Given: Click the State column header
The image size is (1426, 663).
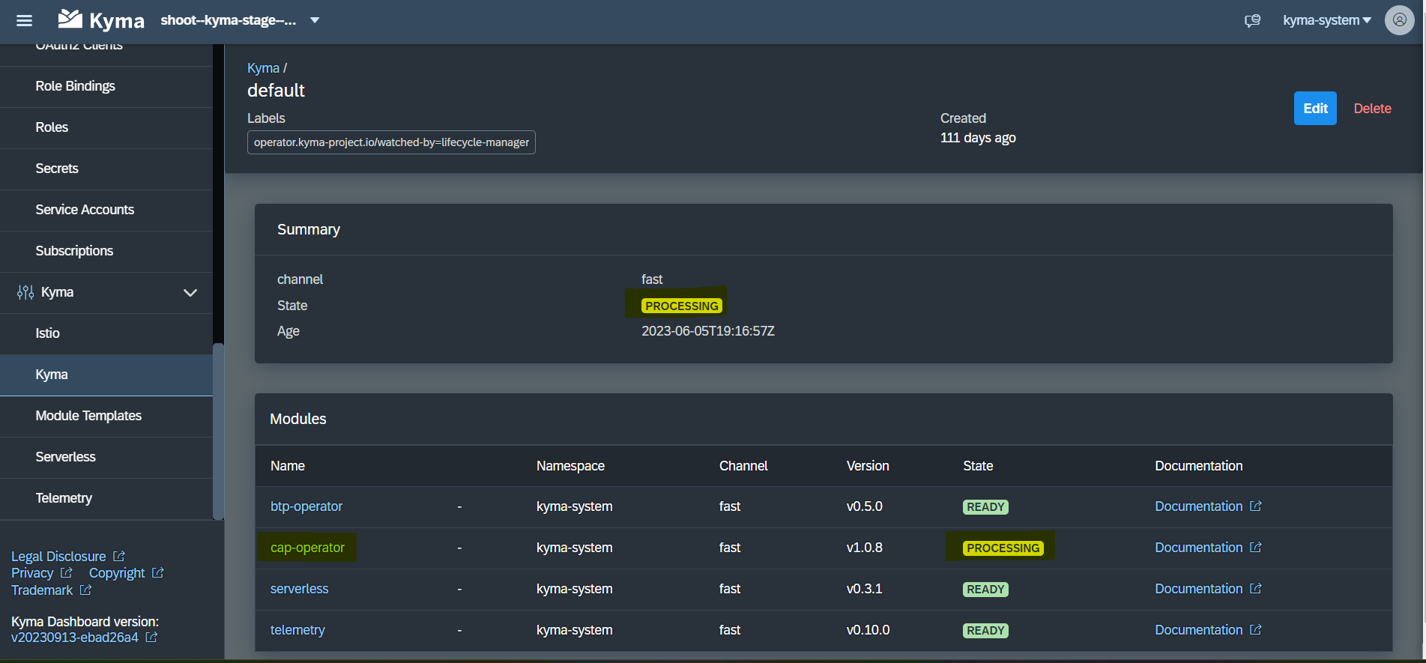Looking at the screenshot, I should tap(978, 466).
